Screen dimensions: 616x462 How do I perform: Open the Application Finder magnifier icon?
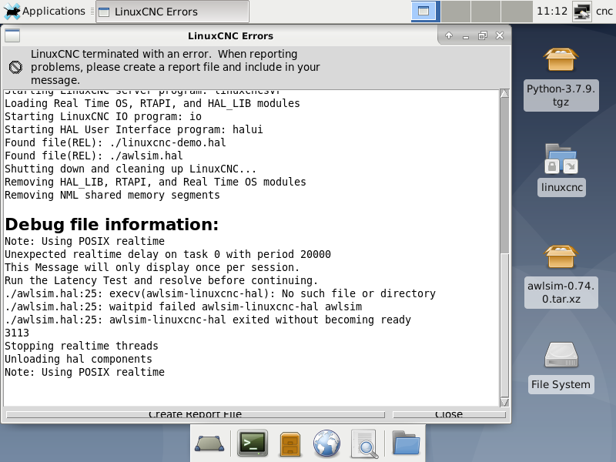363,444
